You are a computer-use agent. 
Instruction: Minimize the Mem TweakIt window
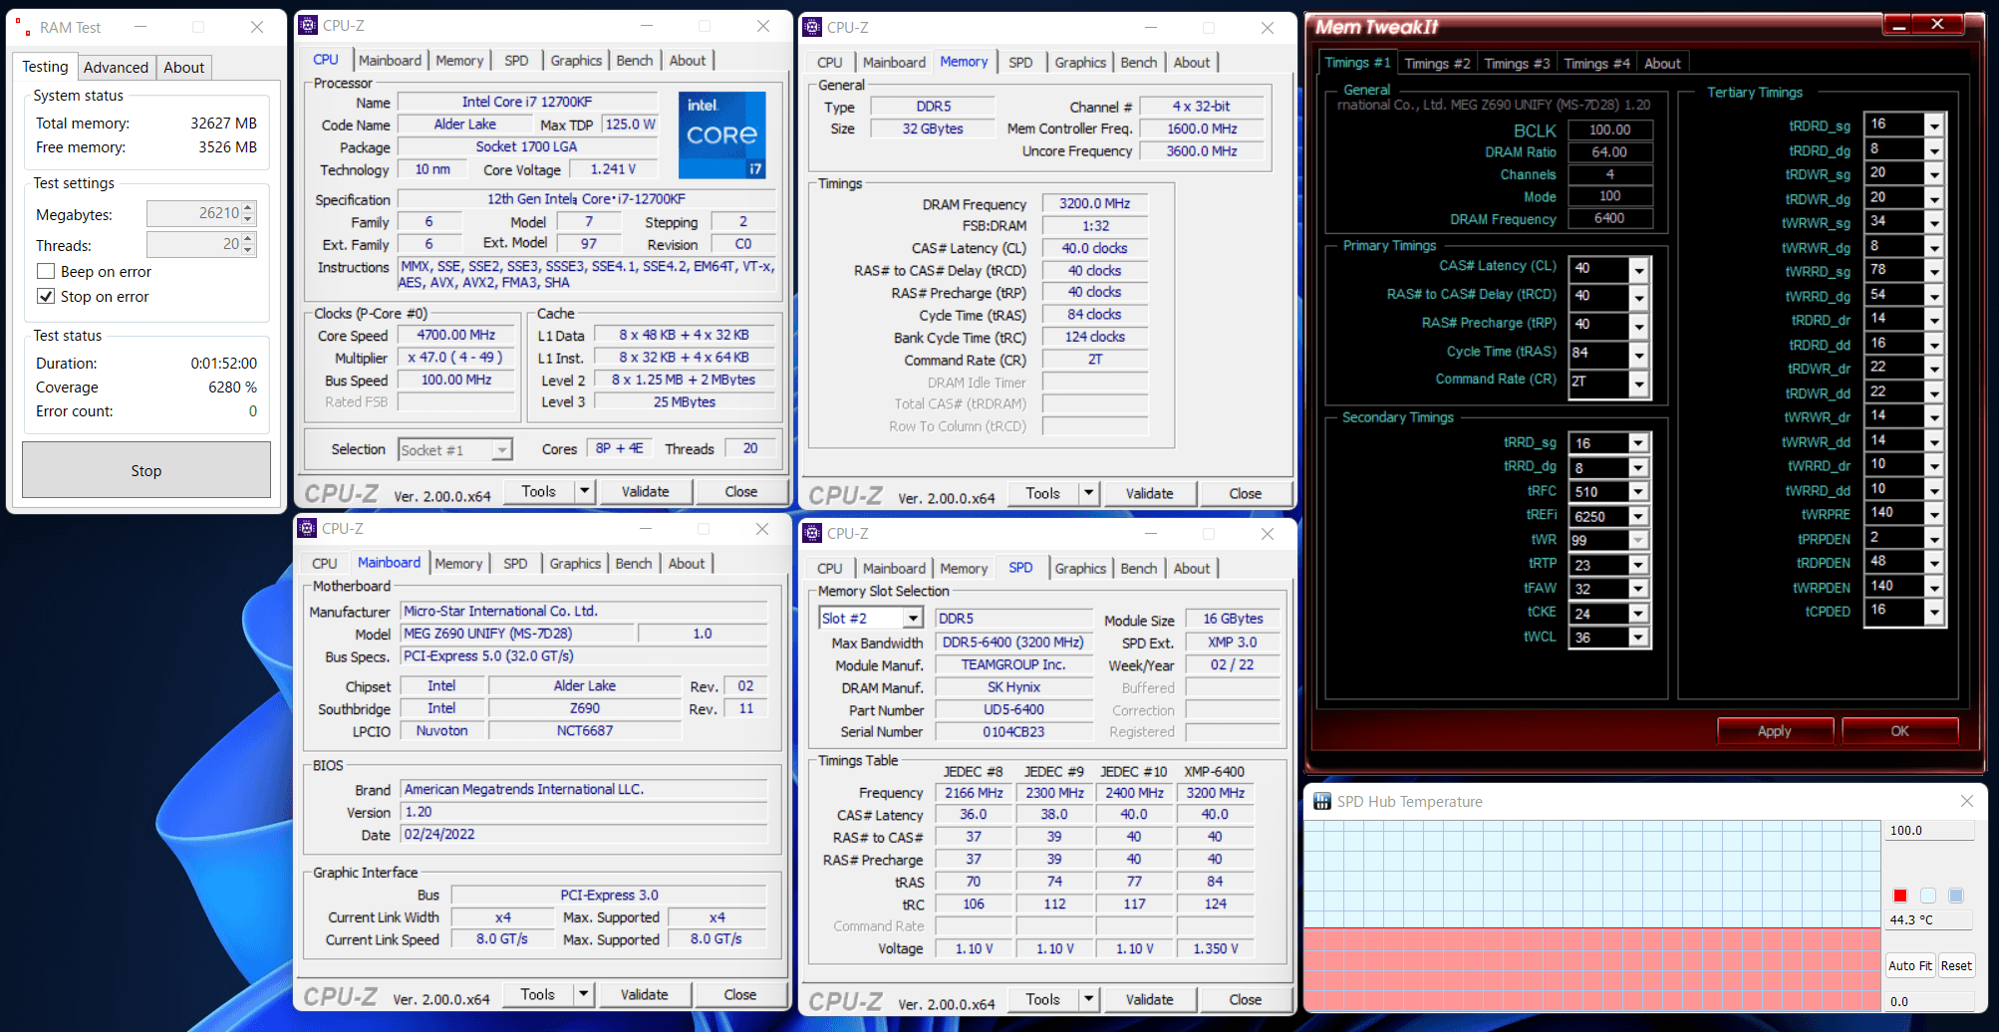point(1898,25)
